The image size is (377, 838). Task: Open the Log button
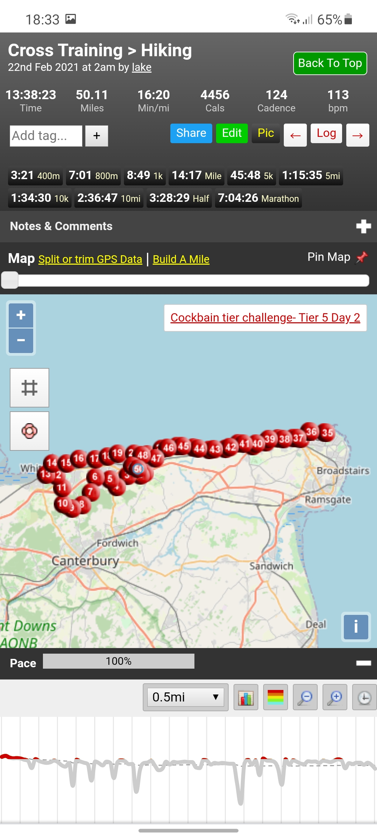pos(326,133)
